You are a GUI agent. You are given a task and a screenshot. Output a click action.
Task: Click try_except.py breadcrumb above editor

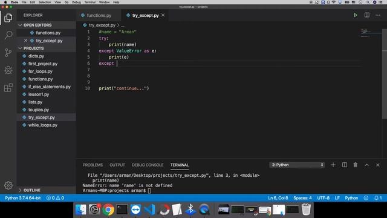102,25
